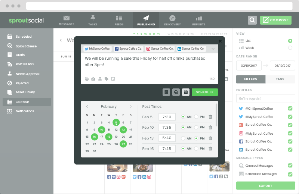Open the Reports bar chart icon

click(199, 18)
